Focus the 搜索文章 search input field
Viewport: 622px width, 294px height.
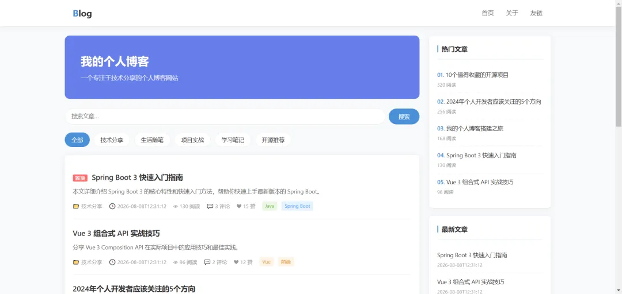(225, 117)
